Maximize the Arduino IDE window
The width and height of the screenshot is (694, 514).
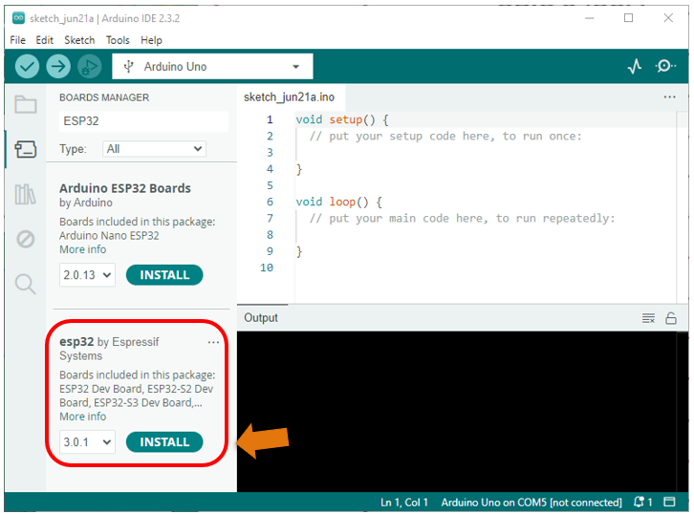pyautogui.click(x=628, y=18)
